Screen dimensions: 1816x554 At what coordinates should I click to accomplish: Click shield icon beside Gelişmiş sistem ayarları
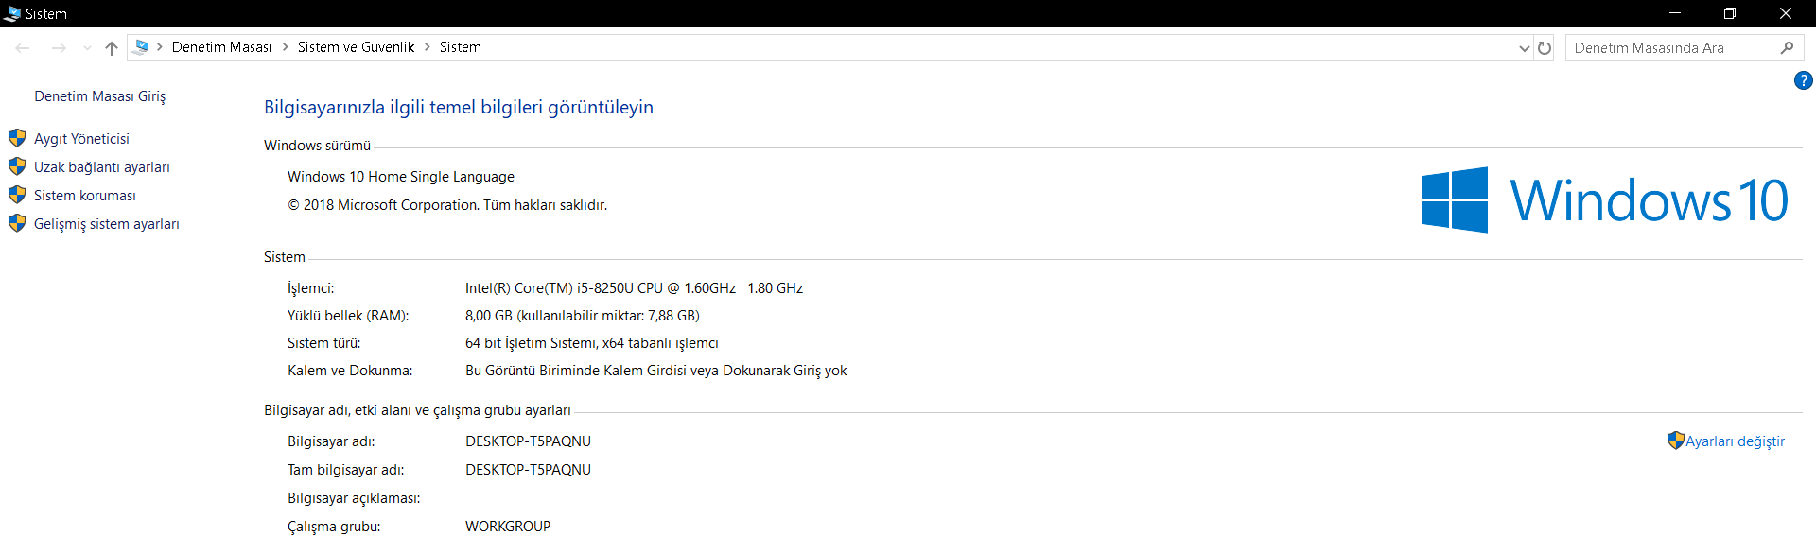click(17, 223)
